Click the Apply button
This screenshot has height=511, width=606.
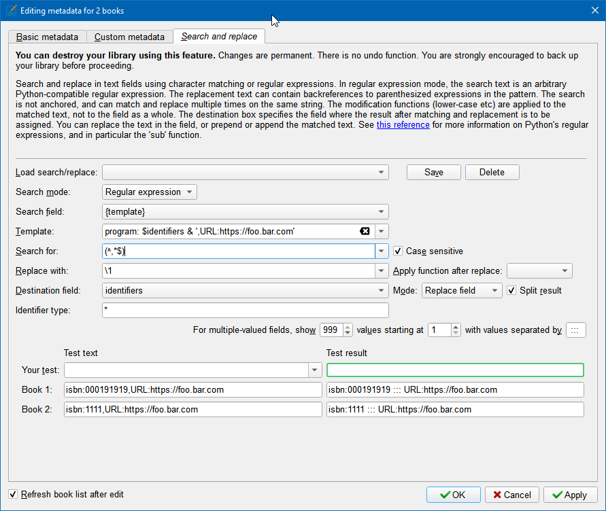coord(570,495)
